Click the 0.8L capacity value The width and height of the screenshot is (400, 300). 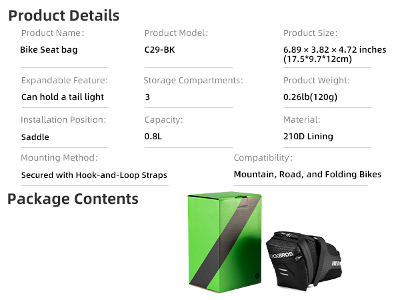(x=155, y=137)
